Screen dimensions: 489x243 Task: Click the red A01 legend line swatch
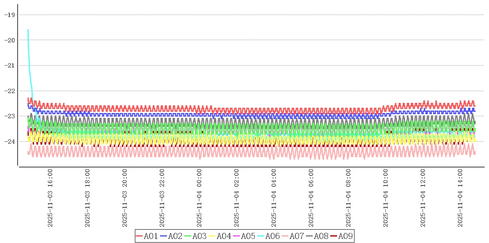click(x=140, y=236)
